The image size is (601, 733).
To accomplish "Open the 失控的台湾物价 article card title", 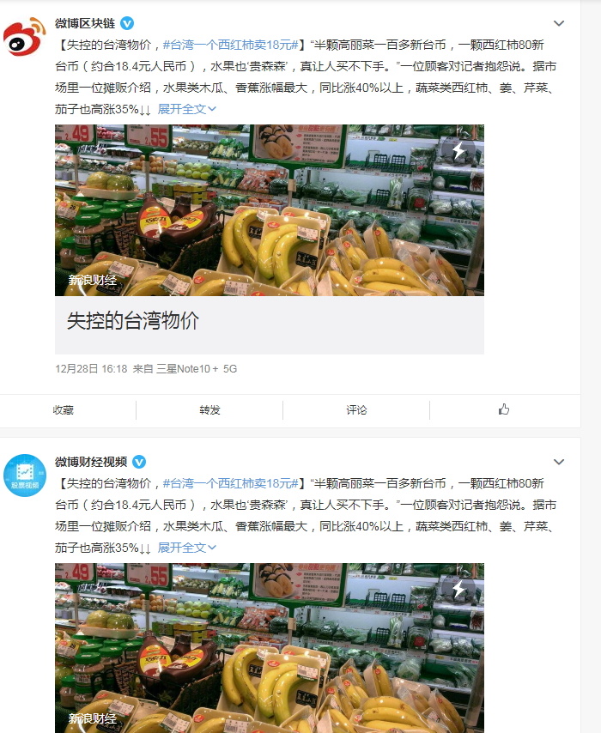I will pos(133,321).
